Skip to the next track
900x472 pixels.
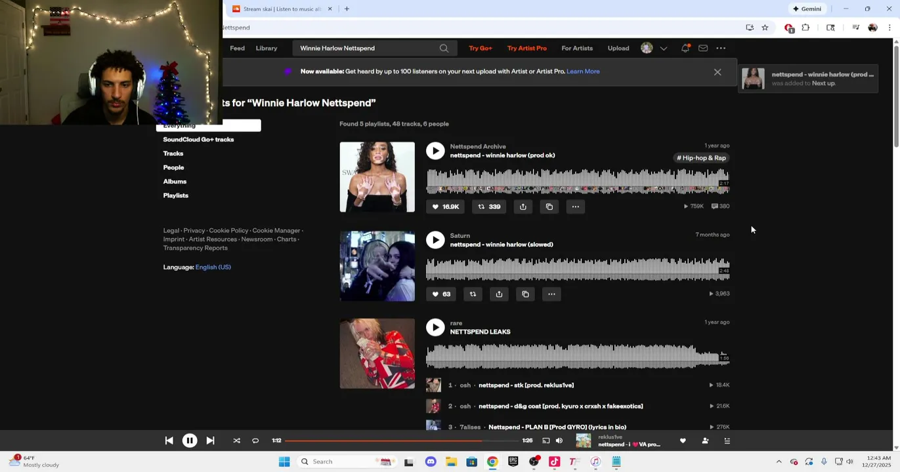(210, 441)
